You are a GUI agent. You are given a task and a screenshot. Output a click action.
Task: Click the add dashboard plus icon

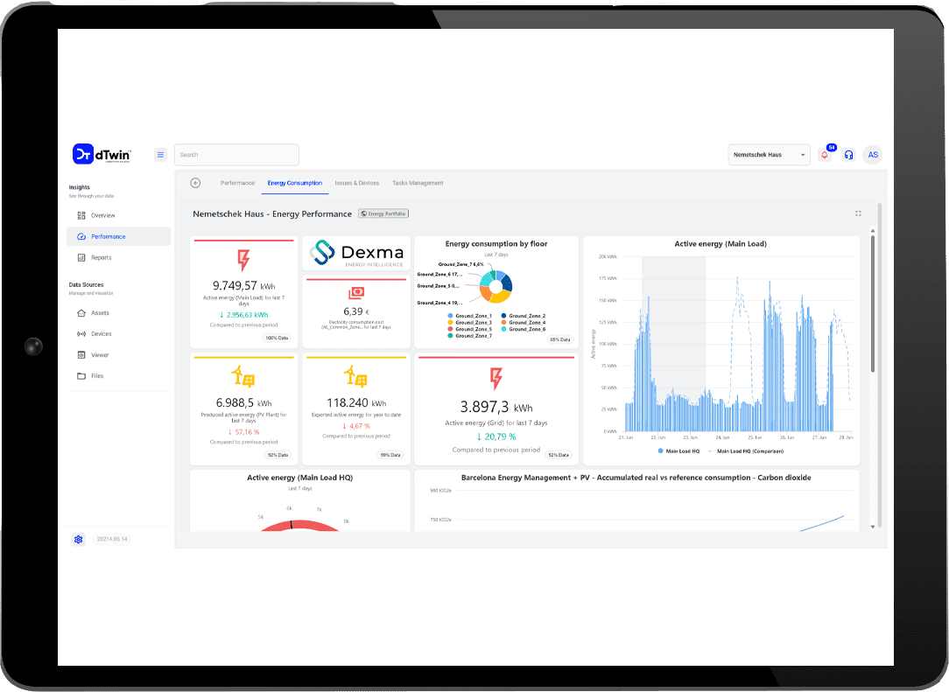pos(195,183)
